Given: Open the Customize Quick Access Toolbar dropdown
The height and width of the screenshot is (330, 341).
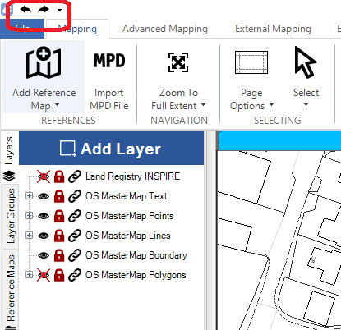Looking at the screenshot, I should pos(59,9).
